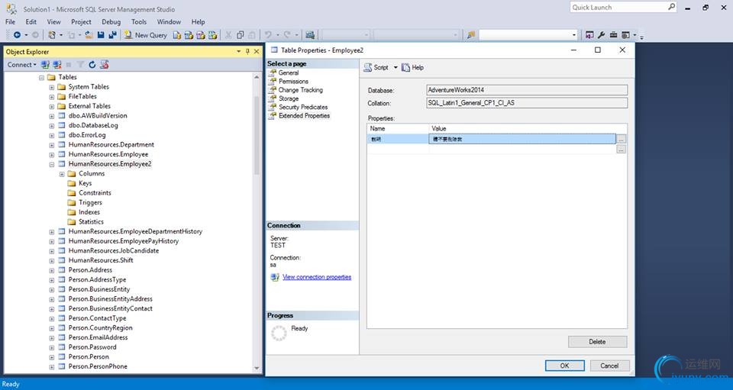Click the Script icon in dialog toolbar
This screenshot has height=390, width=733.
pos(367,67)
